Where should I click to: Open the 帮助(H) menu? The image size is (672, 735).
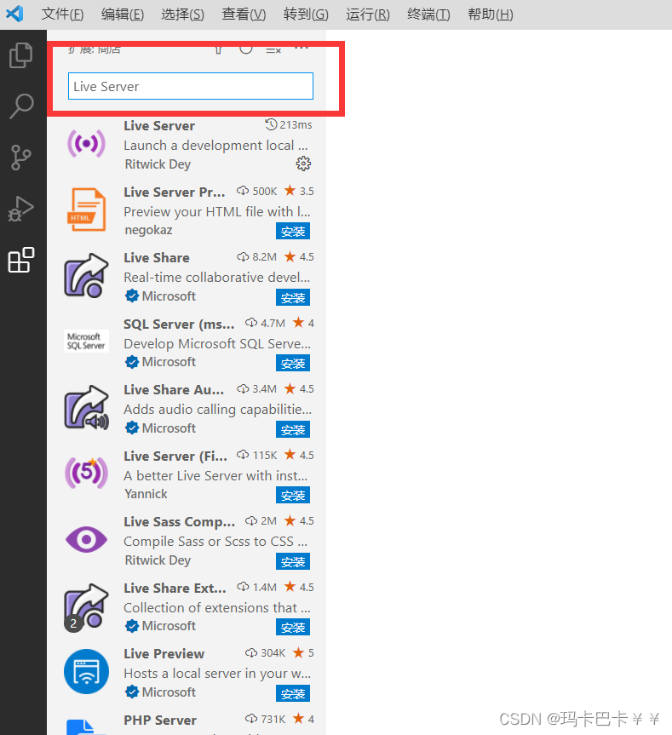[491, 14]
